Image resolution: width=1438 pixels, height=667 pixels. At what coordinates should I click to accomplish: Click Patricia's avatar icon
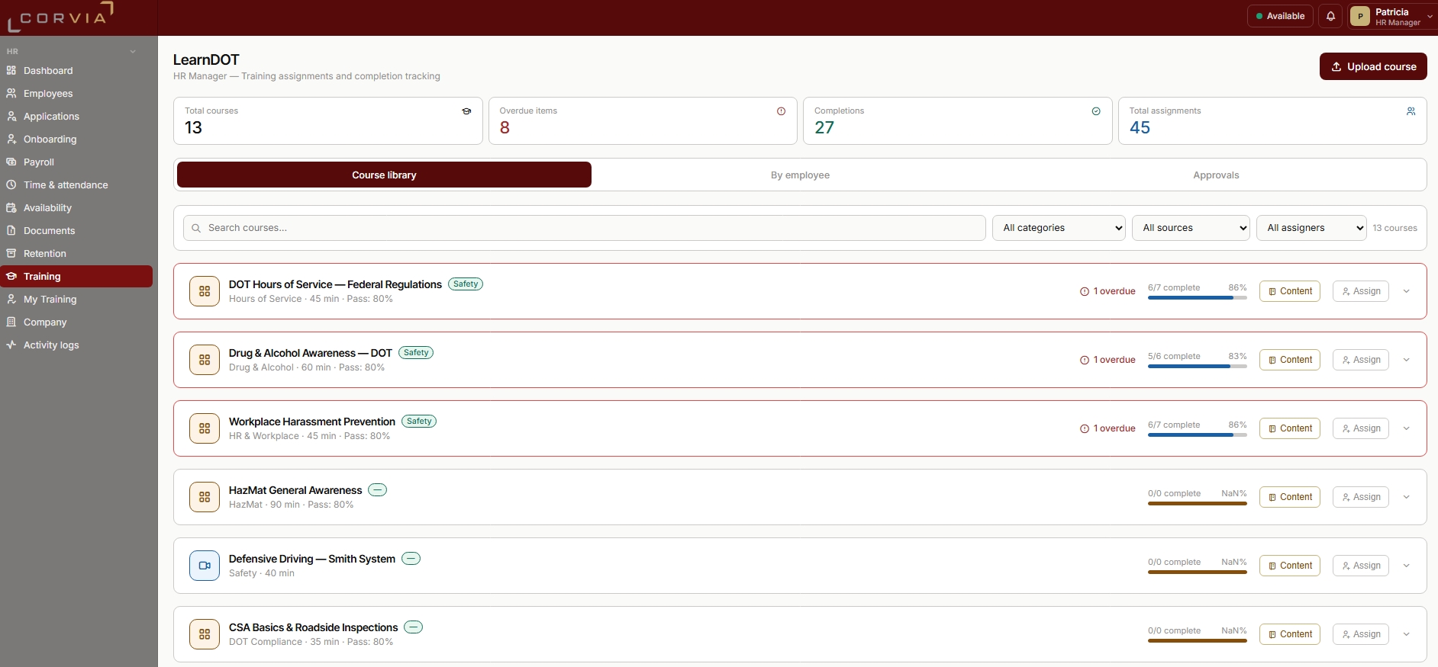[1360, 16]
